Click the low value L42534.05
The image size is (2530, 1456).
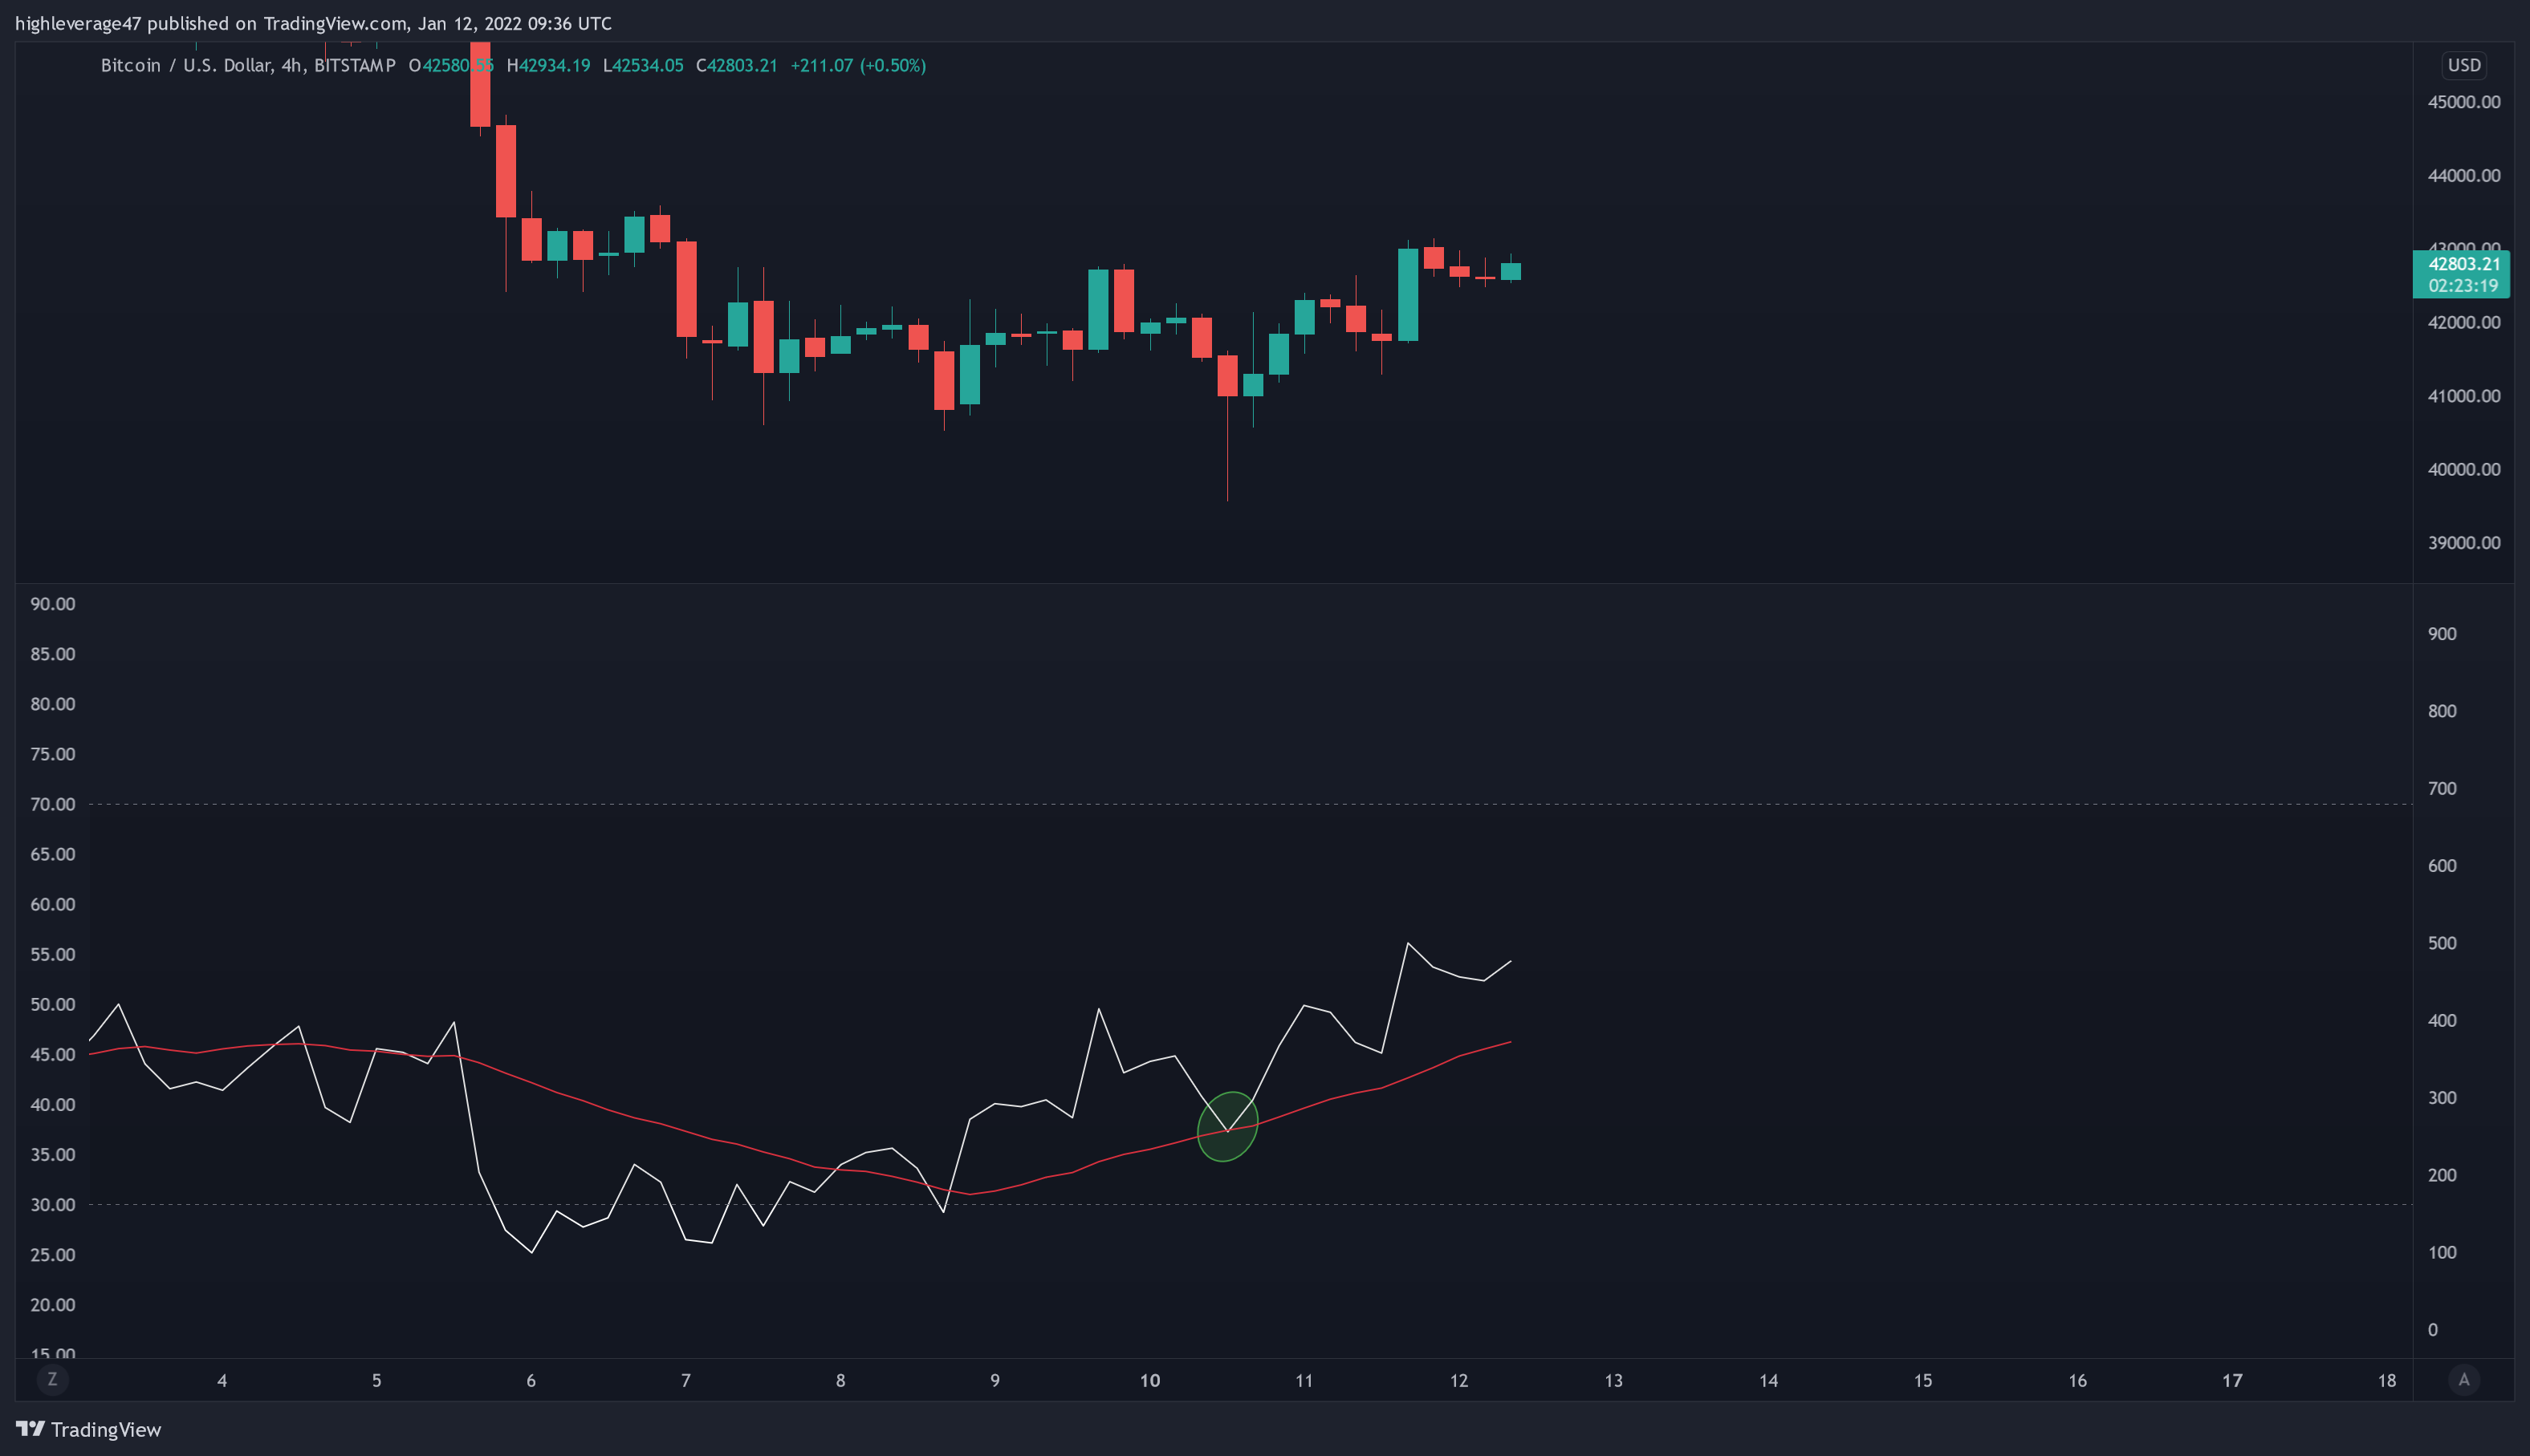[643, 66]
